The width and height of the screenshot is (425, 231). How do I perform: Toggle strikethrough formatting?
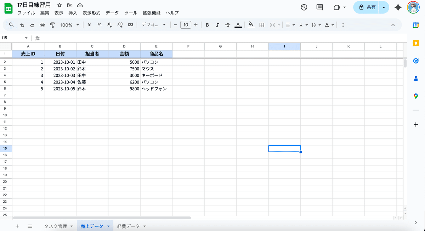[x=228, y=25]
